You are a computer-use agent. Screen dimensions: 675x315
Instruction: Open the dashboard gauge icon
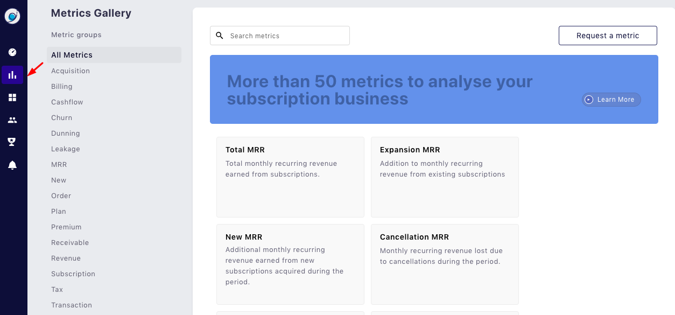pos(12,52)
